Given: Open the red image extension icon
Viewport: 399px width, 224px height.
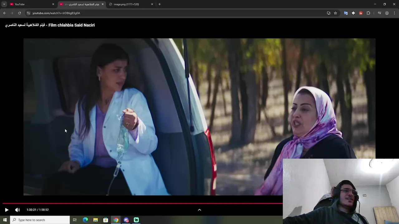Looking at the screenshot, I should coord(361,13).
